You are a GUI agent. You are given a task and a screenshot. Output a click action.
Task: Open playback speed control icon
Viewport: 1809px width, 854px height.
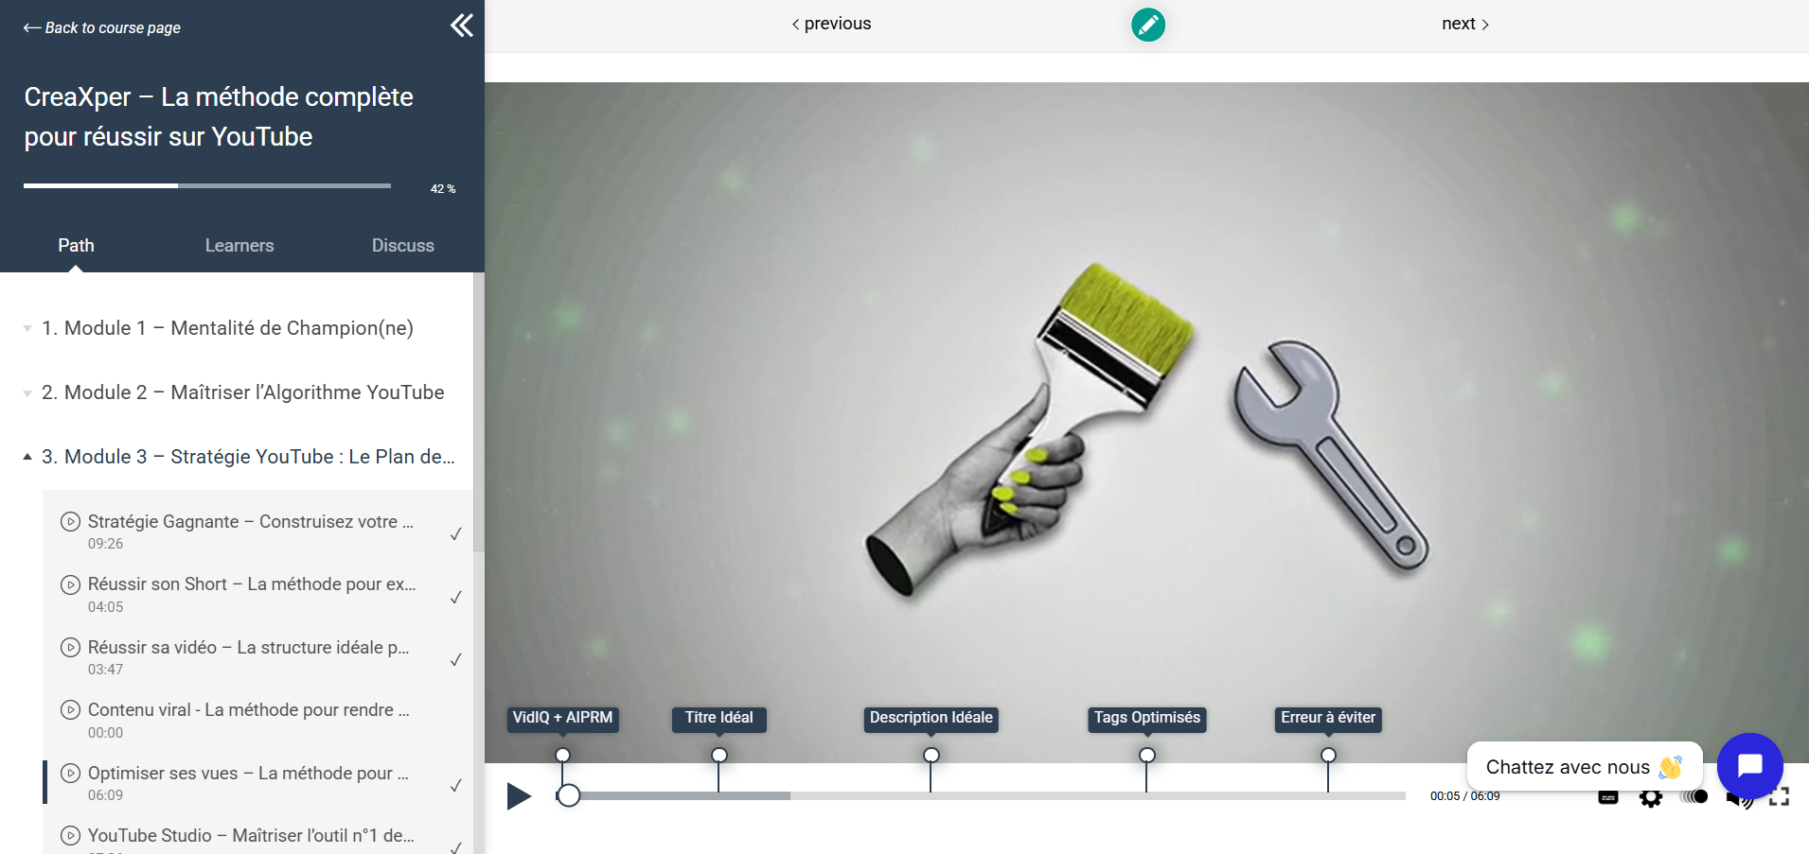(1694, 797)
